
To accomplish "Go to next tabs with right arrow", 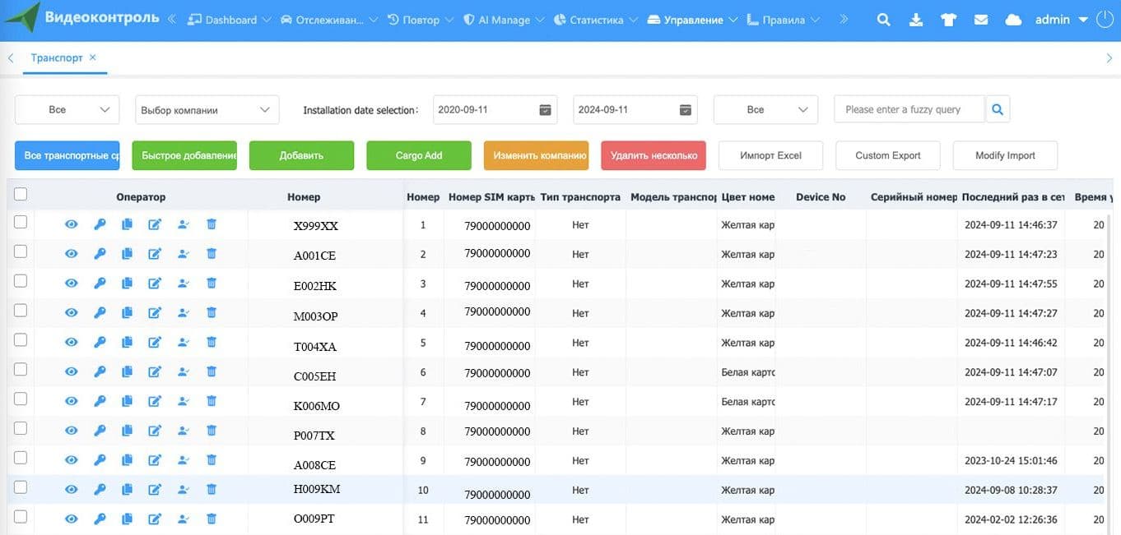I will point(1110,58).
